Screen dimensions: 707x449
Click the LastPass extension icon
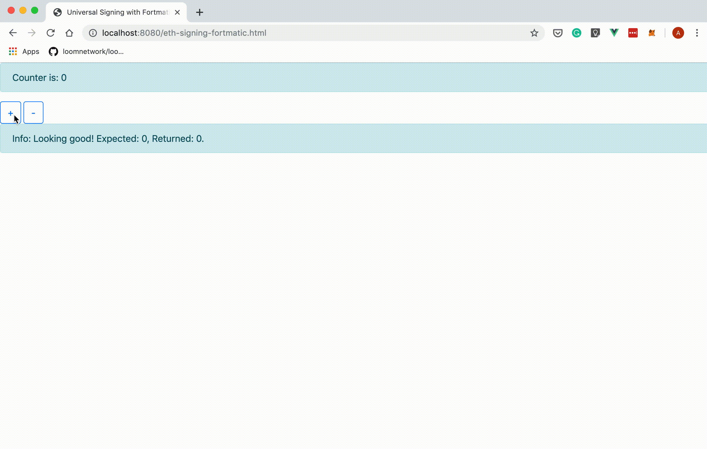(x=633, y=33)
